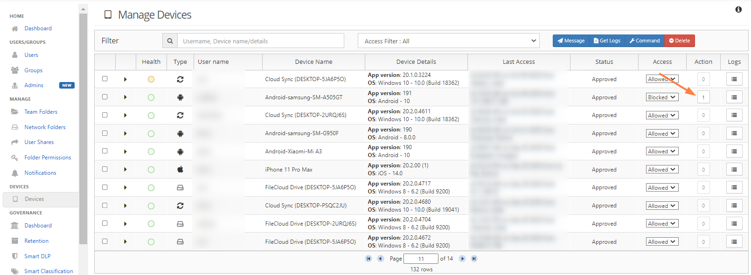751x275 pixels.
Task: Click the search magnifier icon in Filter
Action: click(170, 41)
